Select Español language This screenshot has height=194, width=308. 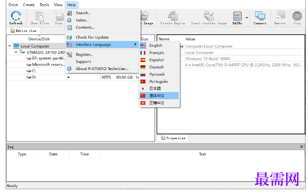[x=159, y=60]
